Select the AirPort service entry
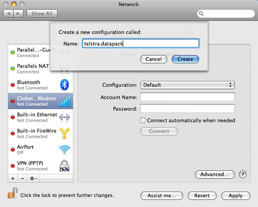 41,149
